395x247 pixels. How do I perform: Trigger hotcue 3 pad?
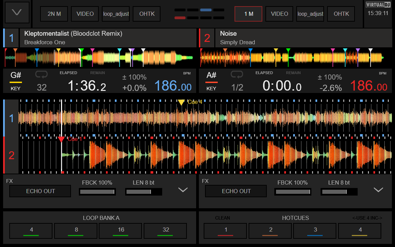(315, 231)
